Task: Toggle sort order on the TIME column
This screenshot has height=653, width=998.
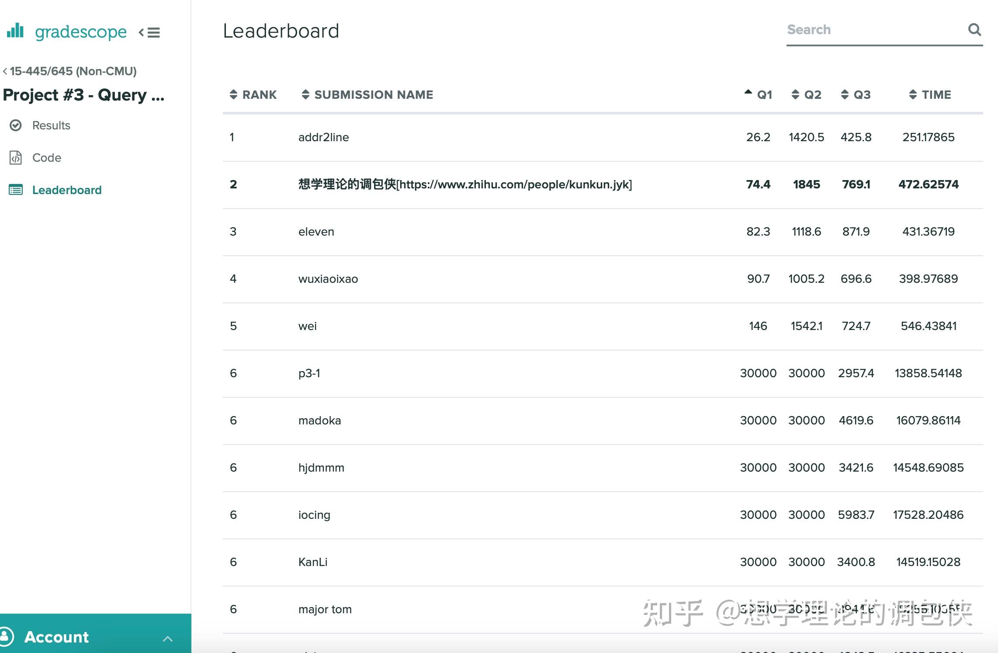Action: [x=912, y=94]
